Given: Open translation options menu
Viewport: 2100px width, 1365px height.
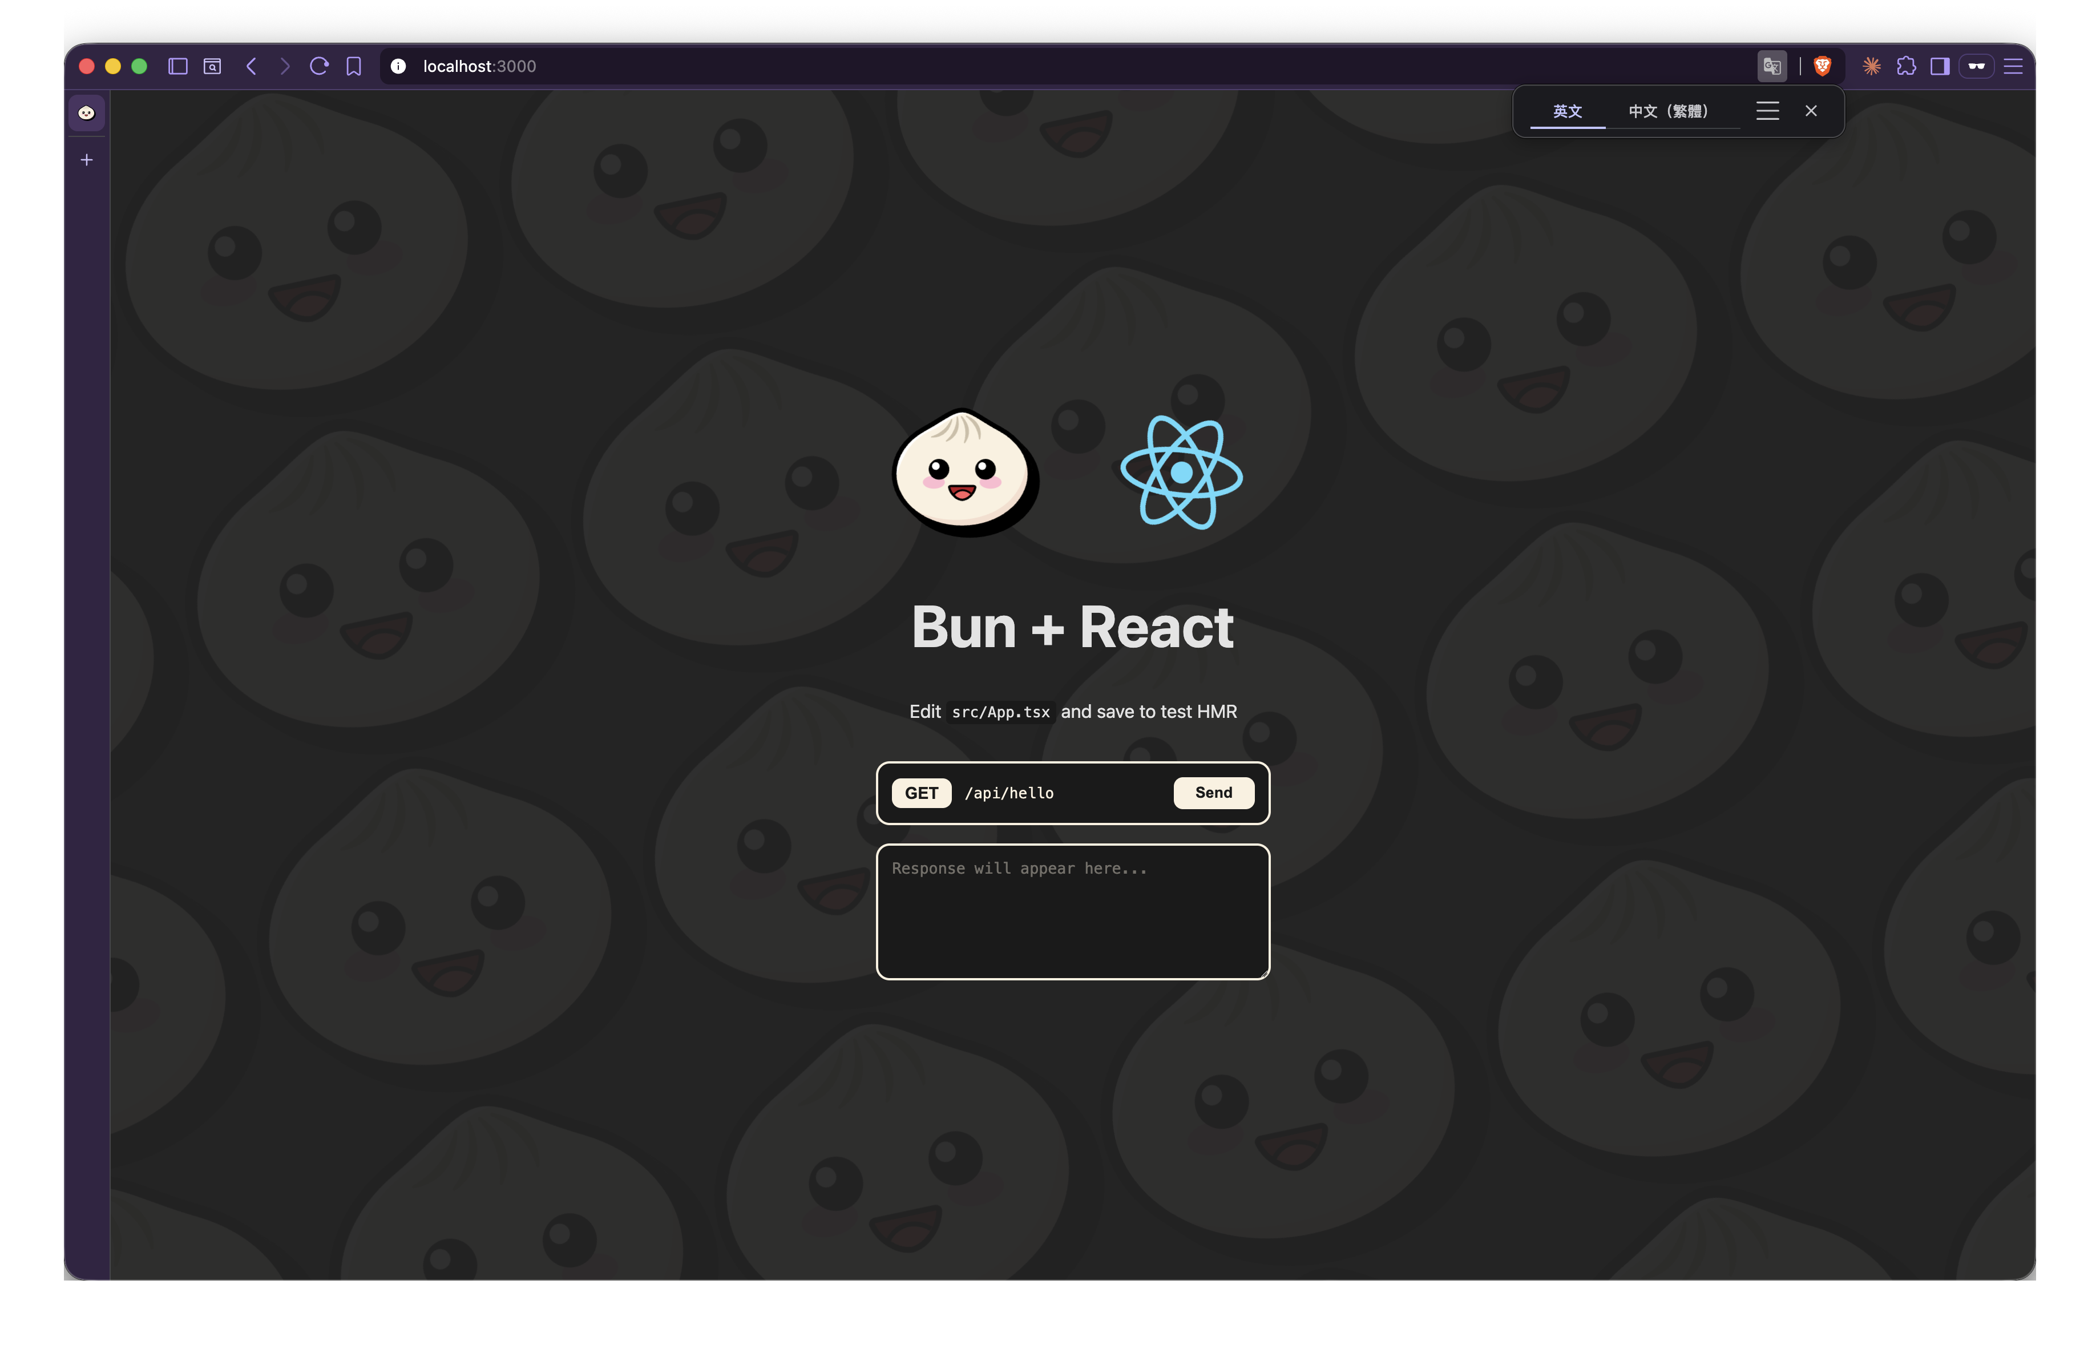Looking at the screenshot, I should (1767, 111).
